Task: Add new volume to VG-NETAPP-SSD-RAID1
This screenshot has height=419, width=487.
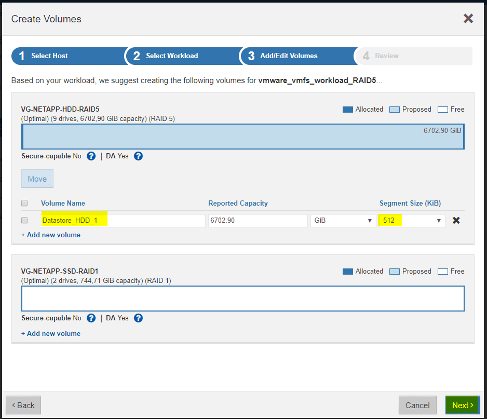Action: coord(50,333)
